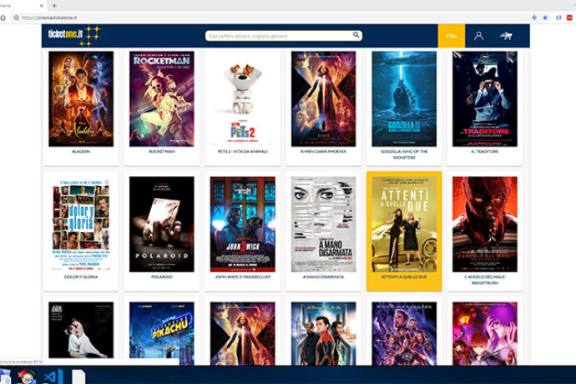Open Visual Studio Code from taskbar
This screenshot has height=384, width=576.
click(53, 377)
